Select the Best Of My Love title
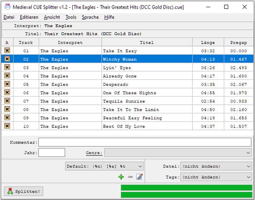 tap(147, 126)
